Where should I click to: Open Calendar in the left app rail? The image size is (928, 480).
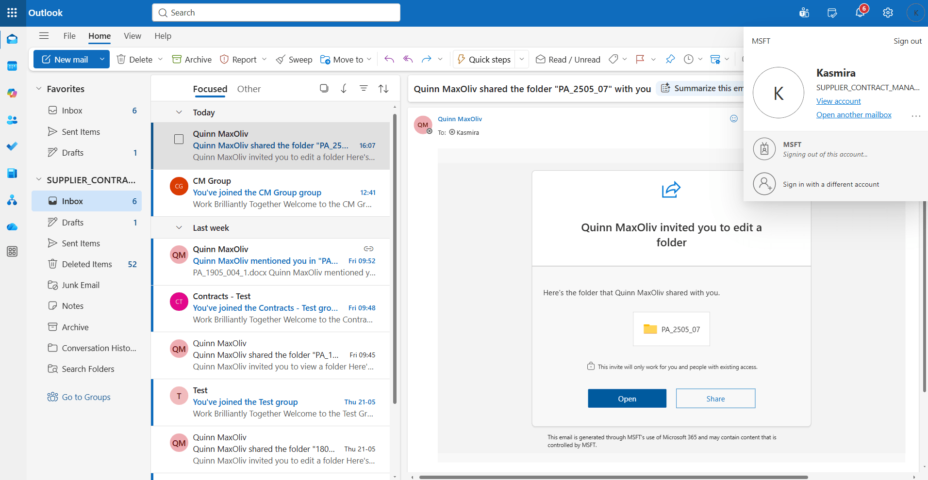tap(12, 66)
